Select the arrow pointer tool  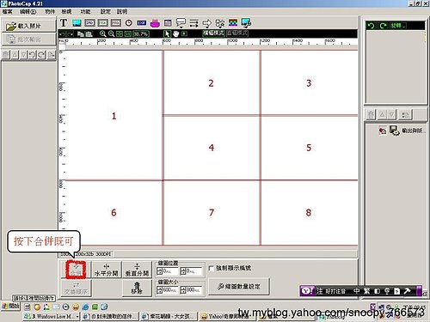tap(167, 33)
